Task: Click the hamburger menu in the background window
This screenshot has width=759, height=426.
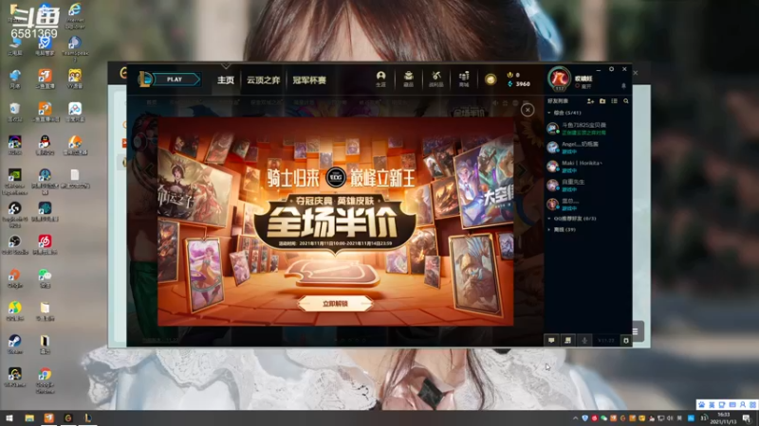Action: (635, 332)
